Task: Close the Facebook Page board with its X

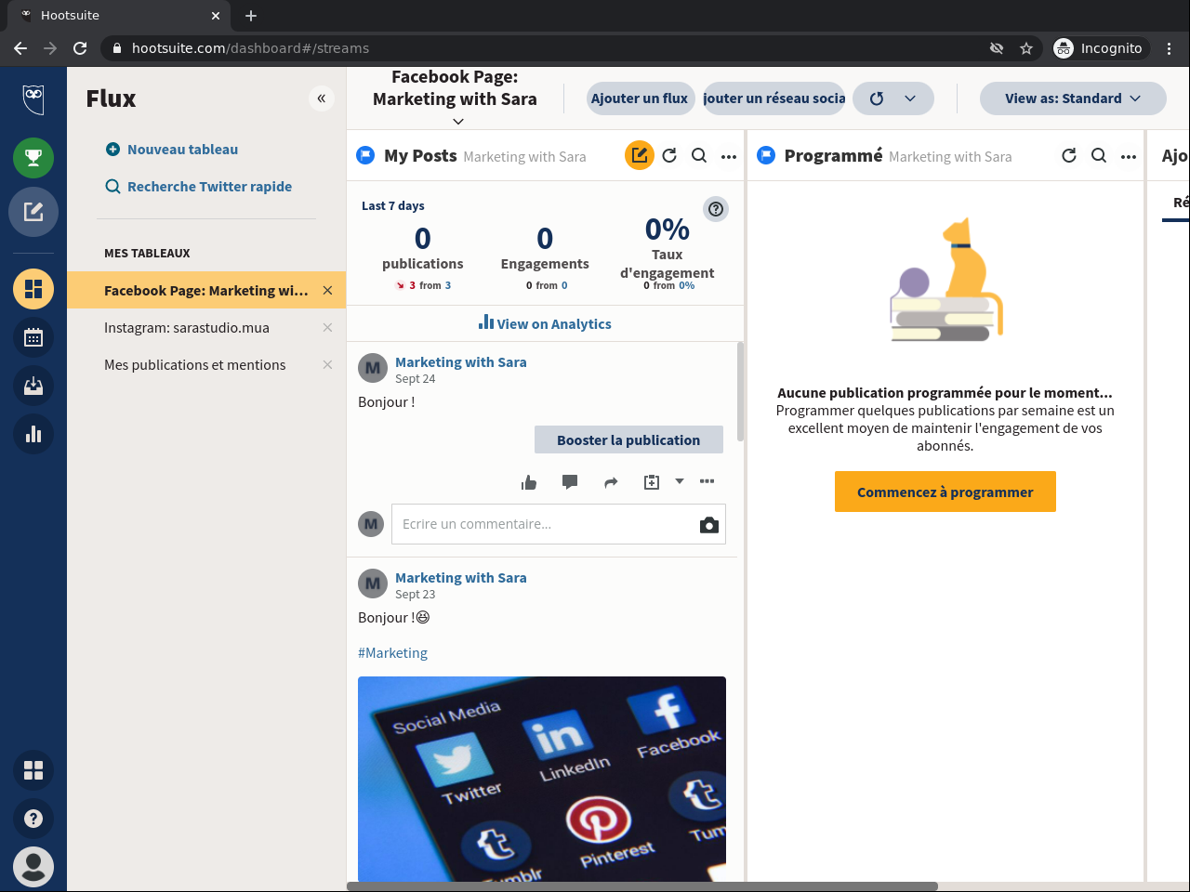Action: pos(327,291)
